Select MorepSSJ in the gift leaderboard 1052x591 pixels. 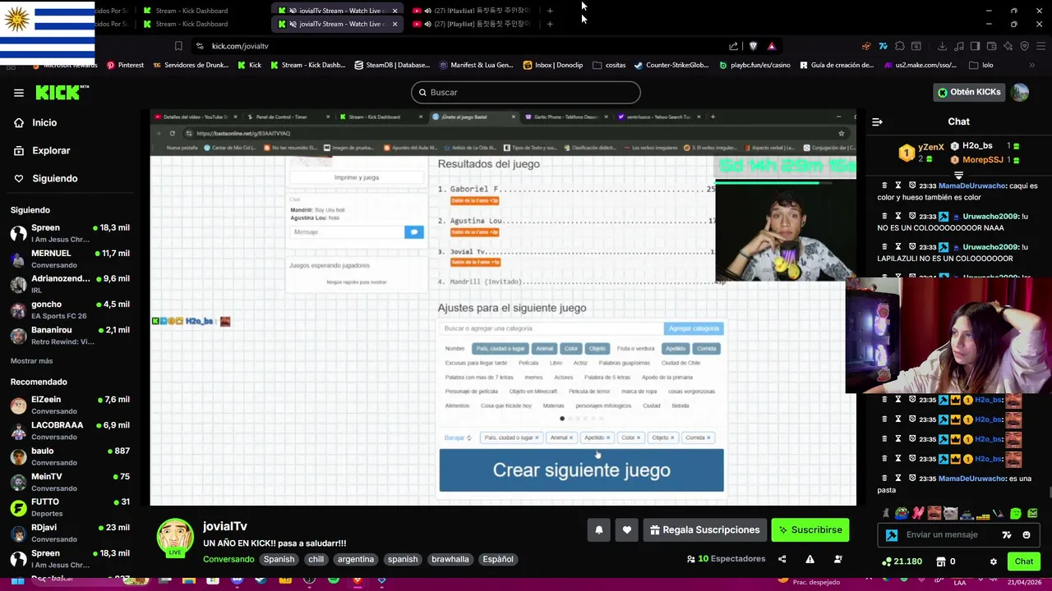point(982,159)
